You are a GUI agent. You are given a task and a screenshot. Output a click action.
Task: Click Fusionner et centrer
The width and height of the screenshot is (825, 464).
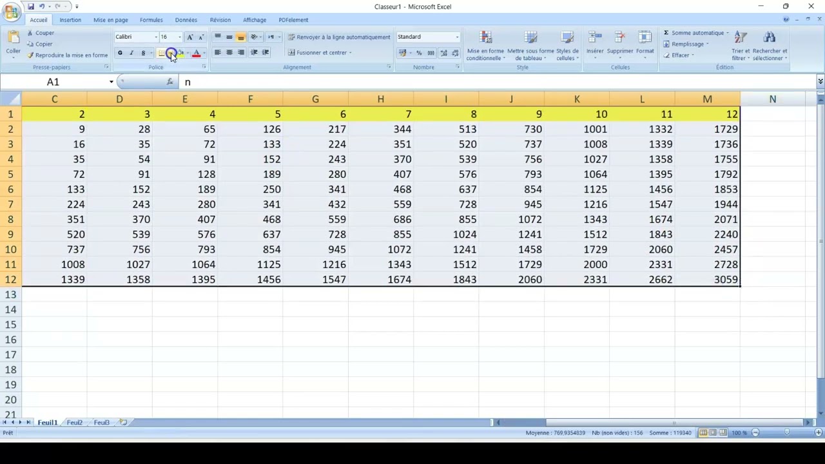320,53
